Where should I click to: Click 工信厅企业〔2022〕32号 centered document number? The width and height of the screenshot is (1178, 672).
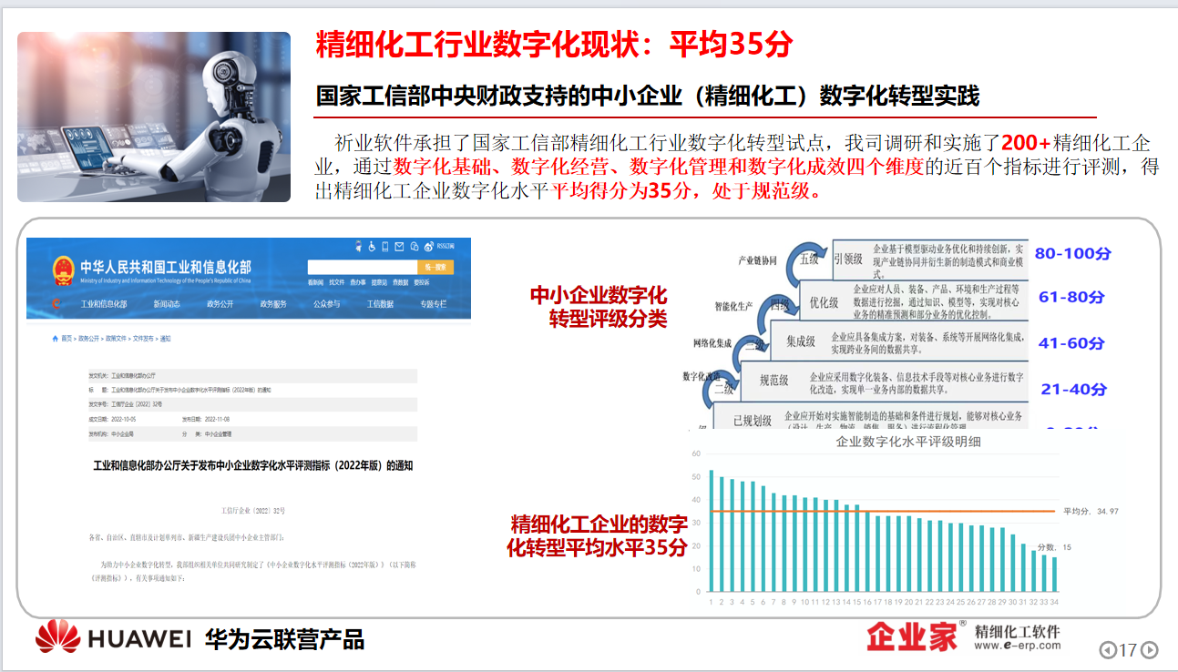[x=254, y=510]
